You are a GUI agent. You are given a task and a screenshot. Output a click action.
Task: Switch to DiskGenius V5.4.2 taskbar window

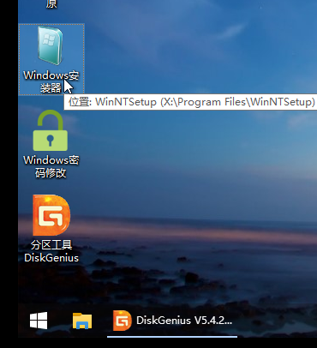point(172,321)
